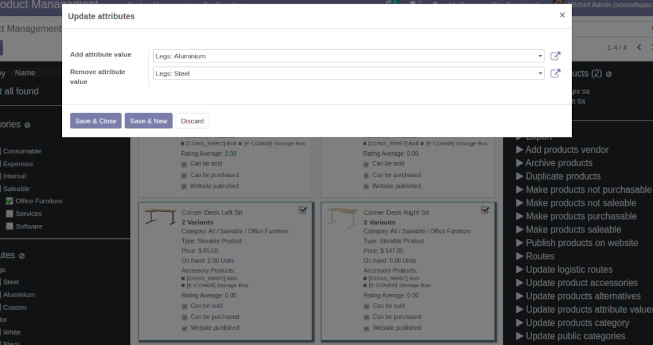Viewport: 653px width, 345px height.
Task: Click Name search field
Action: tap(36, 73)
